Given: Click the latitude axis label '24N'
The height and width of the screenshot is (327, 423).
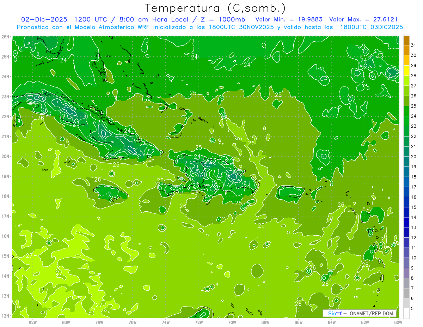Looking at the screenshot, I should click(x=5, y=77).
